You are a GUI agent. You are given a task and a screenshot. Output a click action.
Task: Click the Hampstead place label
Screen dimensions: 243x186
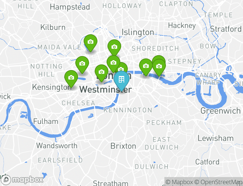point(70,7)
